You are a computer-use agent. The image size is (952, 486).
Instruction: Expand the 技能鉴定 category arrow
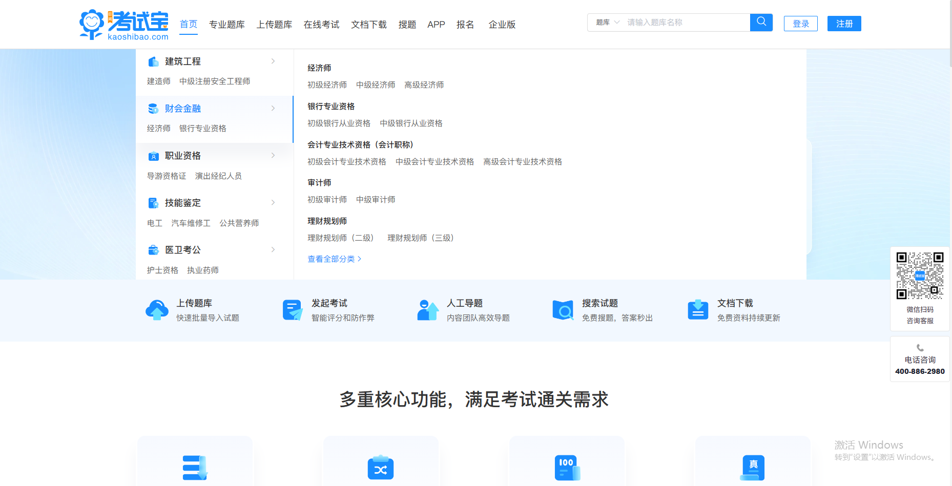(273, 203)
